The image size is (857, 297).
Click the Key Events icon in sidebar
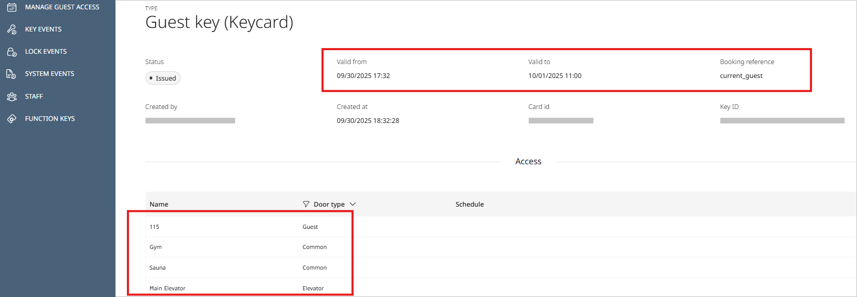coord(11,29)
